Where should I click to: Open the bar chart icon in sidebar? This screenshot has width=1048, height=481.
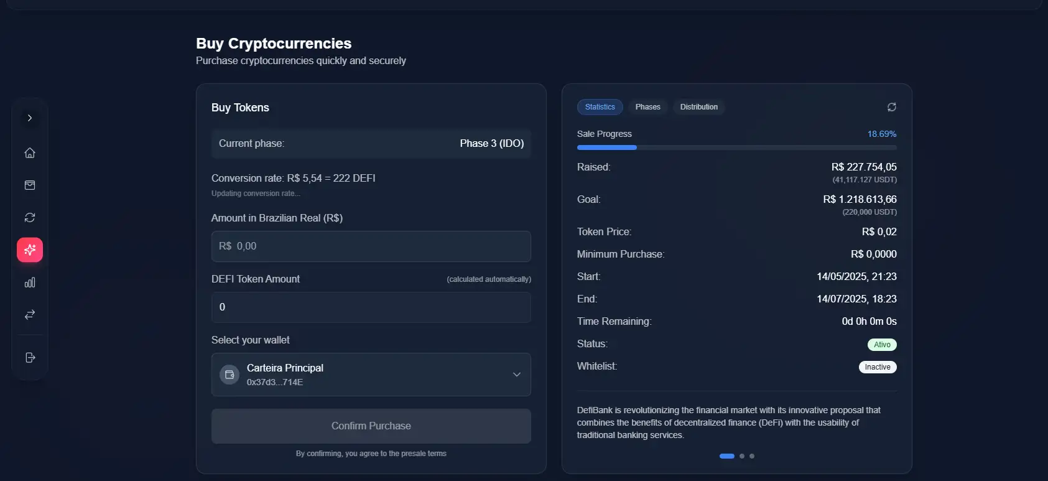point(29,283)
